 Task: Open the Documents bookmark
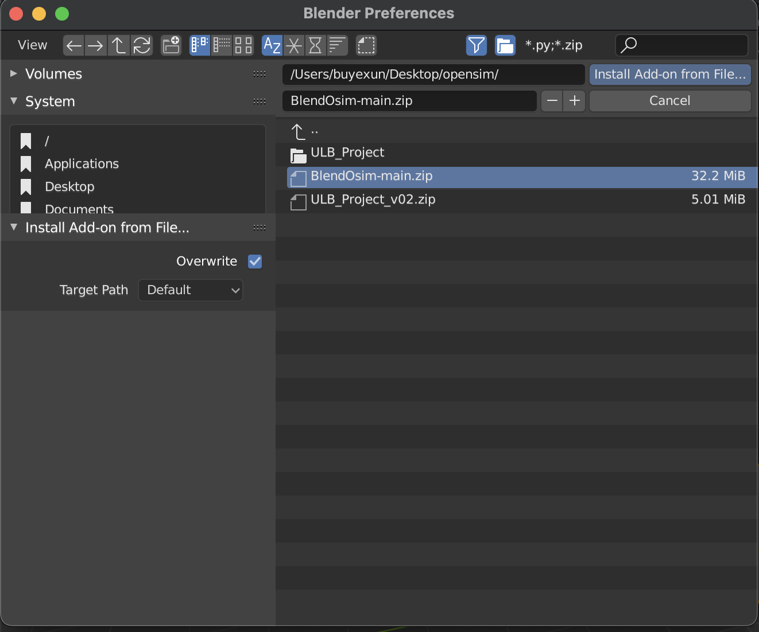pos(138,208)
